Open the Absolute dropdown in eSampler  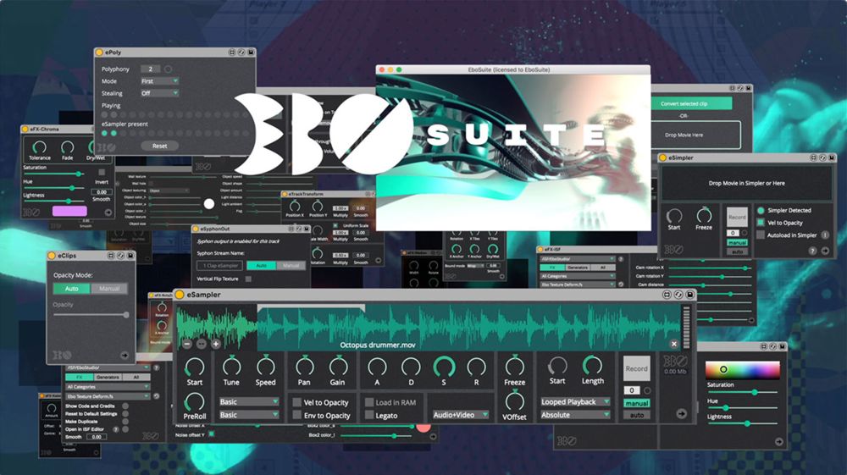575,415
